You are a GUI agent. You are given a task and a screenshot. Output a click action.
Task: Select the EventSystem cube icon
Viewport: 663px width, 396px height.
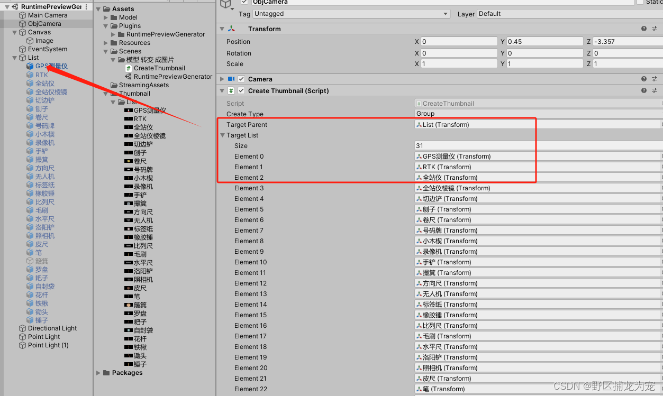23,49
